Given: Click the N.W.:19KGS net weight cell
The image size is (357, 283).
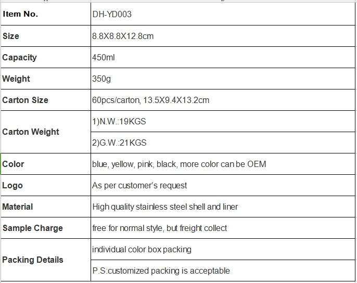Looking at the screenshot, I should click(223, 121).
